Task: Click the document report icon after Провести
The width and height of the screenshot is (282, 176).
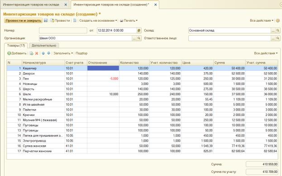Action: coord(75,20)
